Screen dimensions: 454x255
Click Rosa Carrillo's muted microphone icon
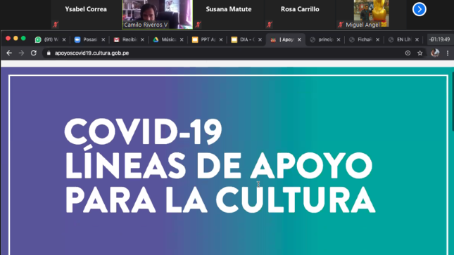[270, 25]
